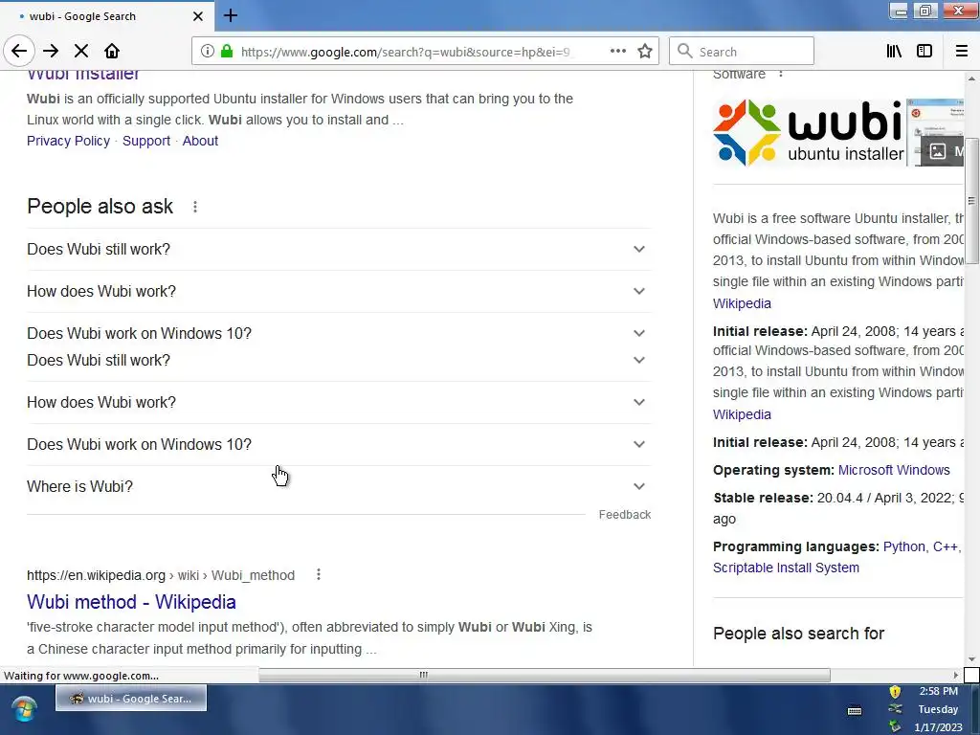Image resolution: width=980 pixels, height=735 pixels.
Task: Close the wubi - Google Search tab
Action: pos(197,16)
